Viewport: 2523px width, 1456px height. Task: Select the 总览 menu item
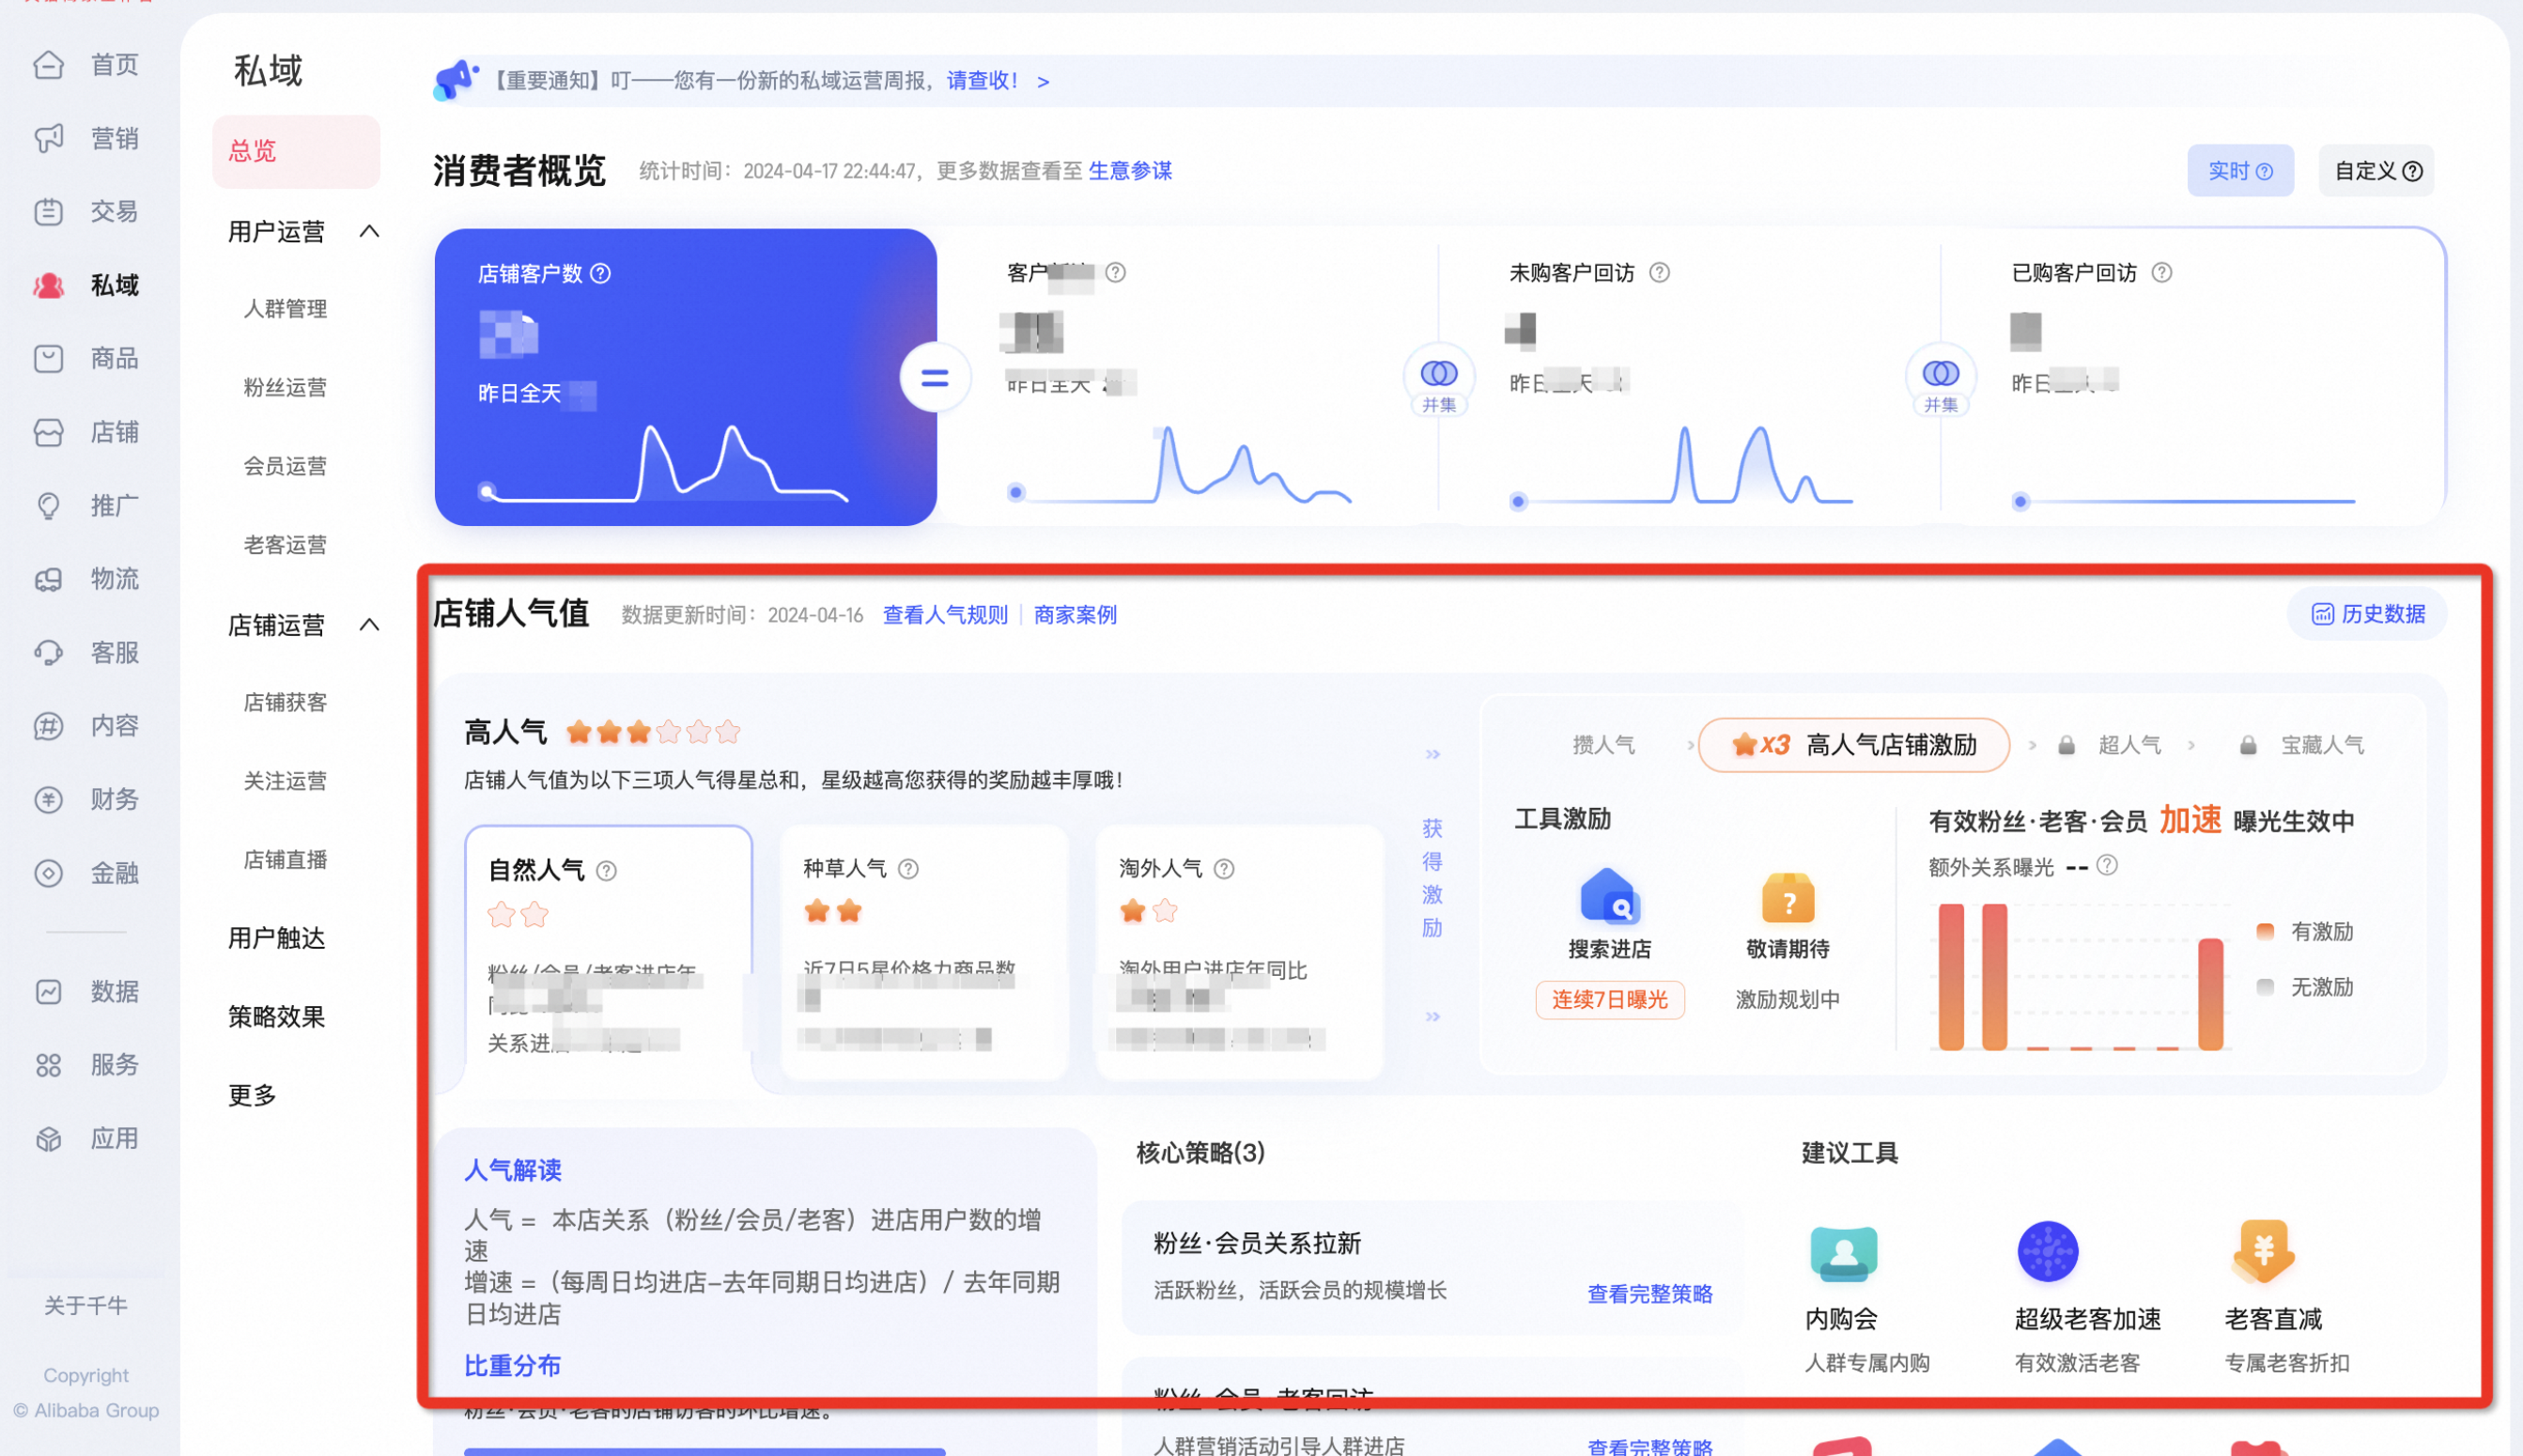(297, 152)
